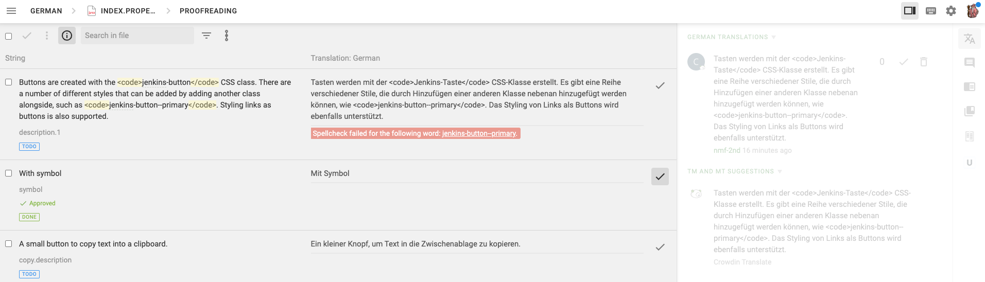The height and width of the screenshot is (282, 985).
Task: Open the editor settings gear
Action: [951, 11]
